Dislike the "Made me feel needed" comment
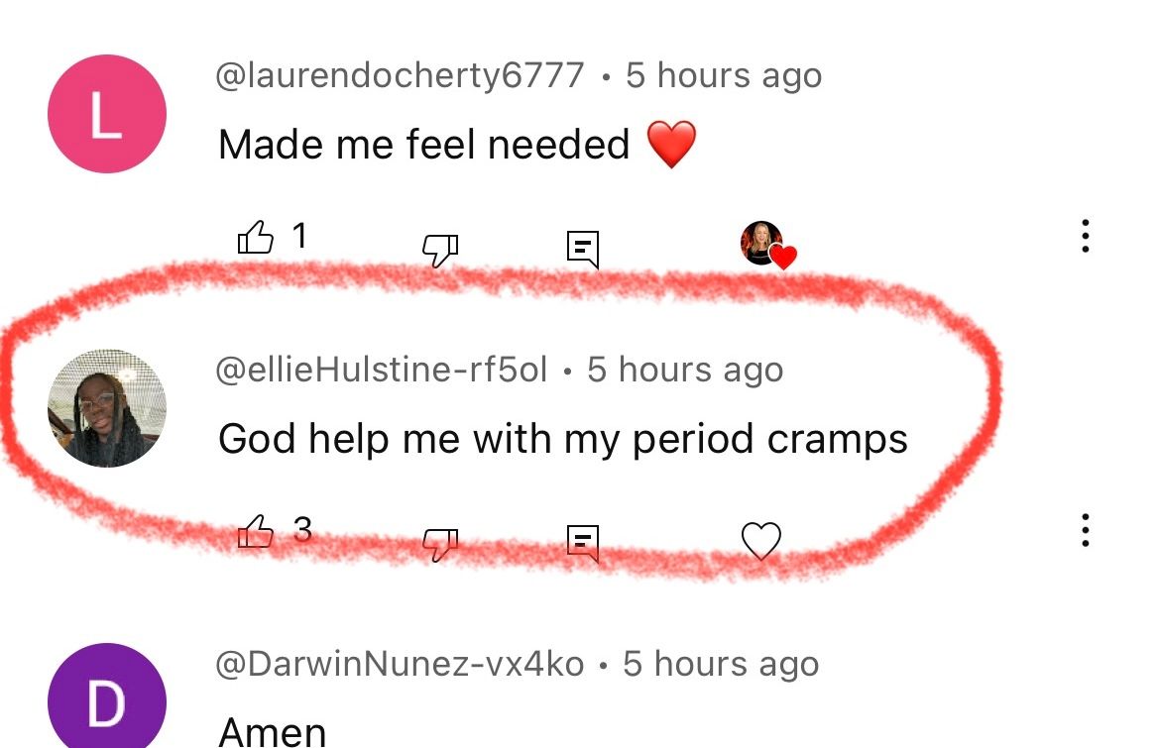Viewport: 1160px width, 748px height. point(440,250)
